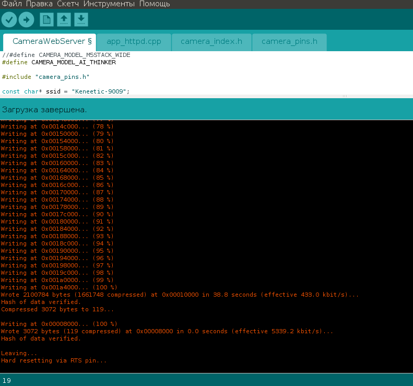Click the #define CAMERA_MODEL_AI_THINKER line
This screenshot has height=386, width=413.
tap(58, 62)
